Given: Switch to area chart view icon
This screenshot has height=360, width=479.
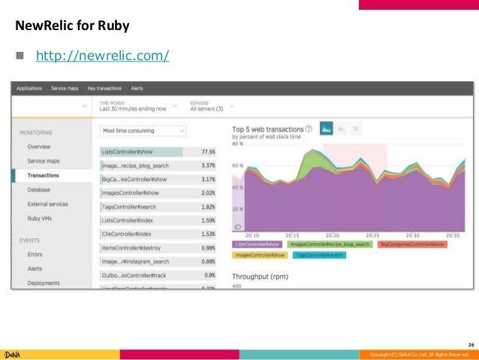Looking at the screenshot, I should tap(327, 129).
